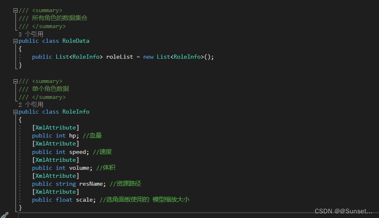Click the resName field name
This screenshot has height=218, width=379.
(91, 184)
